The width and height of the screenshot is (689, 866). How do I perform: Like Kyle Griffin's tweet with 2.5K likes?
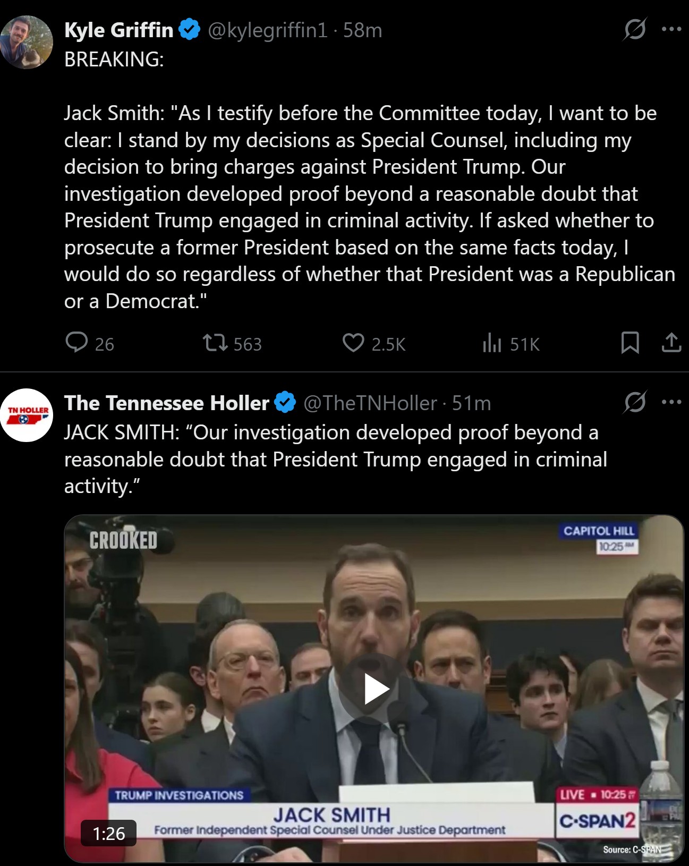[353, 343]
